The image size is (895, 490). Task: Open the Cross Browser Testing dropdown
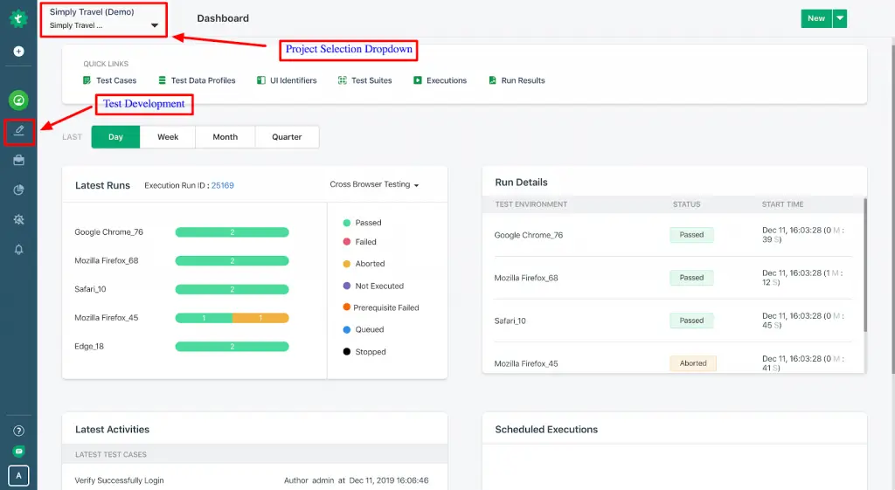pos(374,185)
